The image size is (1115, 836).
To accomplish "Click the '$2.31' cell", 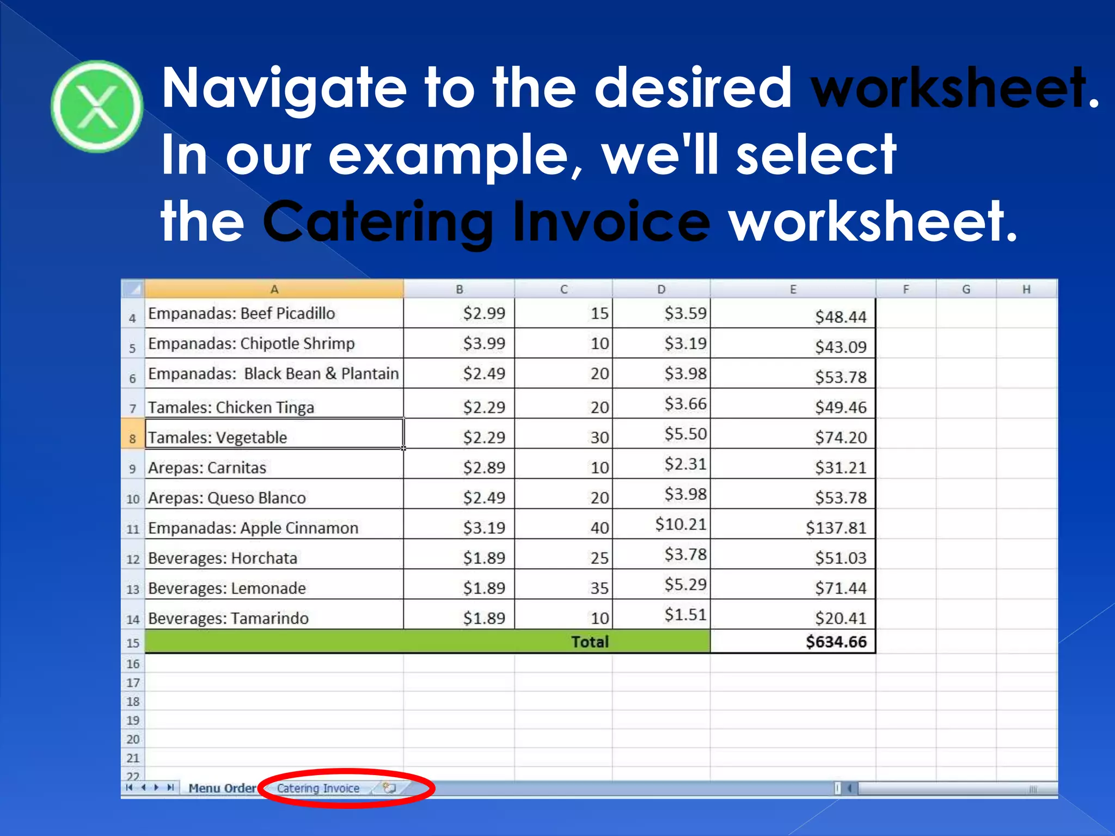I will pyautogui.click(x=661, y=464).
